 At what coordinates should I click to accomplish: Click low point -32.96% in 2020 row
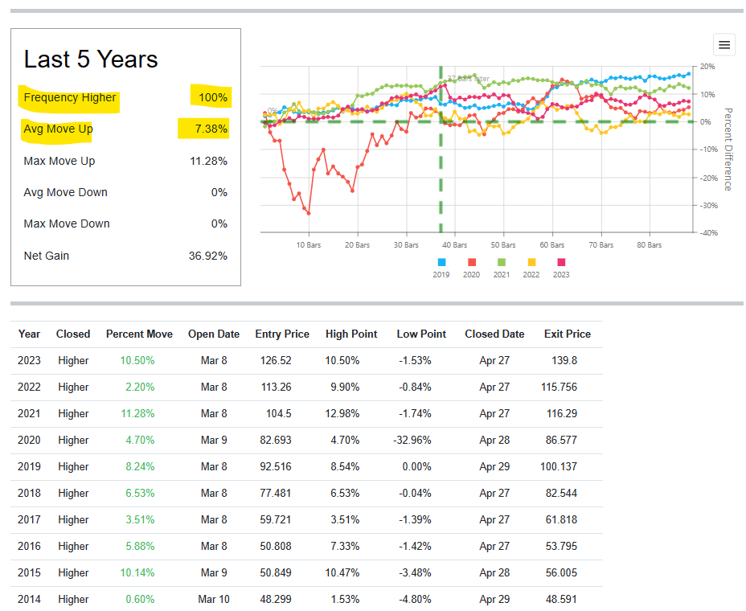pyautogui.click(x=412, y=441)
